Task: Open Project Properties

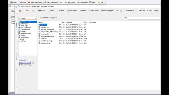Action: tap(107, 11)
